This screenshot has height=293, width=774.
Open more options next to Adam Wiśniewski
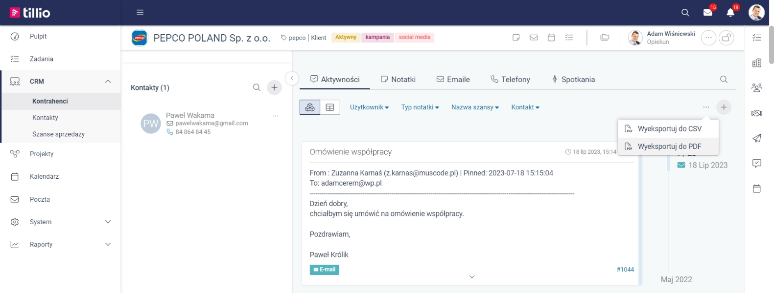tap(708, 38)
